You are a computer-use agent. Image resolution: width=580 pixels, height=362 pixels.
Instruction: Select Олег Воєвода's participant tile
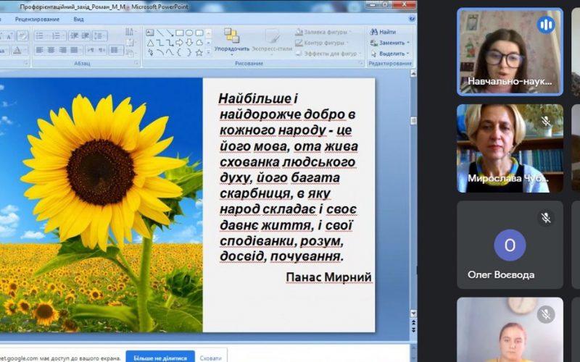[510, 245]
